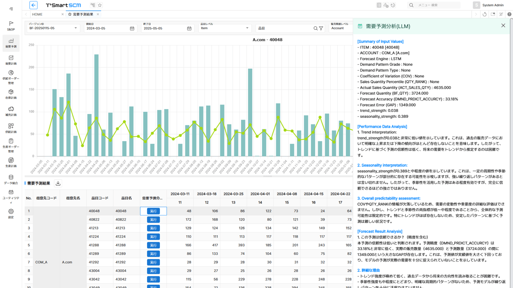The width and height of the screenshot is (513, 288).
Task: Click the filter icon in 品目 field
Action: pyautogui.click(x=321, y=29)
